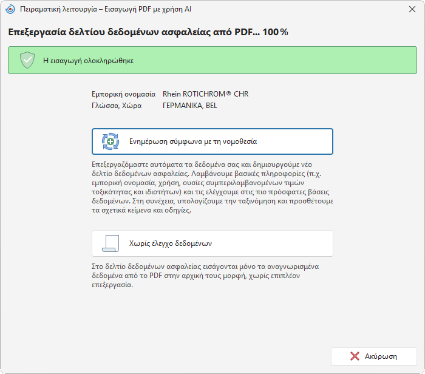Viewport: 425px width, 374px height.
Task: Click the application logo in title bar
Action: [10, 9]
